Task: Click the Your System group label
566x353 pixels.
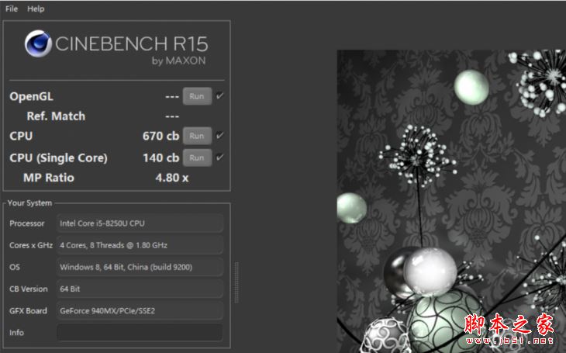Action: pos(29,203)
